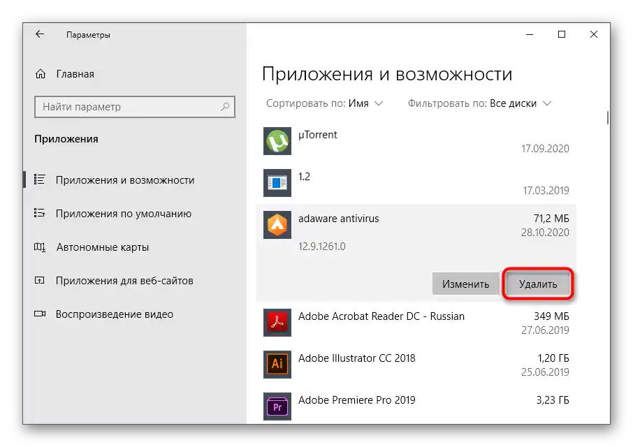Select the adaware antivirus entry name
The width and height of the screenshot is (633, 447).
click(x=339, y=218)
